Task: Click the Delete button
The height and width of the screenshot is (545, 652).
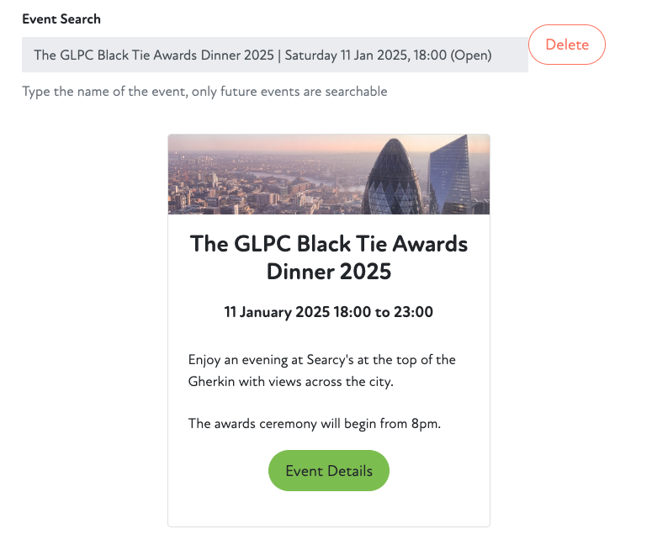Action: (x=566, y=45)
